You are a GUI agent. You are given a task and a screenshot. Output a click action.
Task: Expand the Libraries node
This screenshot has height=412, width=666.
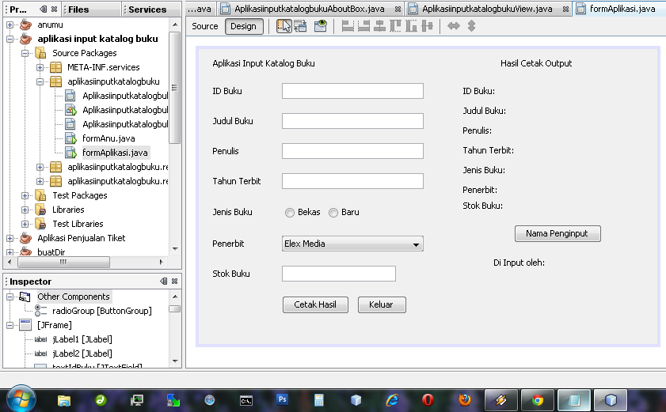pyautogui.click(x=25, y=210)
